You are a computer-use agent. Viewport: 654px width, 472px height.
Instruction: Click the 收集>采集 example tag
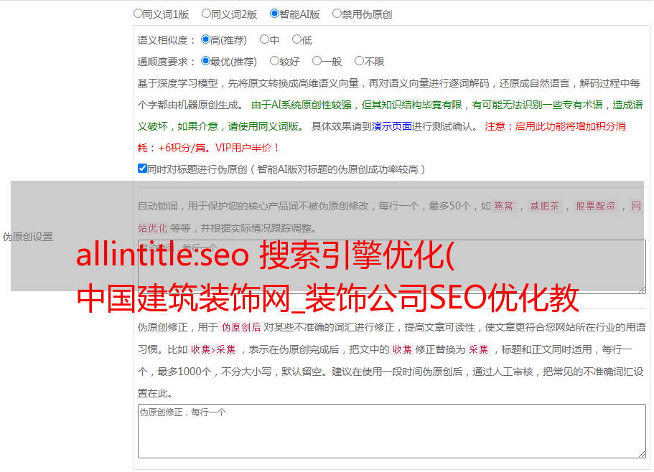point(213,349)
